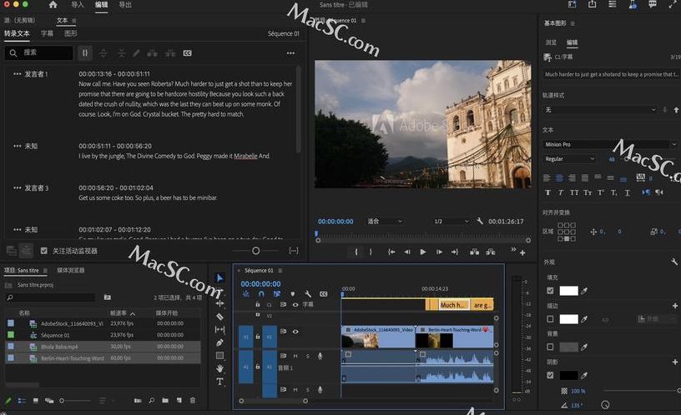Switch to the Export tab in the top bar
The height and width of the screenshot is (415, 681).
pos(125,5)
